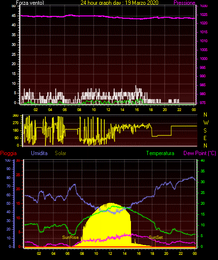Click the 'E' compass label
Viewport: 218px width, 260px height.
[x=205, y=138]
